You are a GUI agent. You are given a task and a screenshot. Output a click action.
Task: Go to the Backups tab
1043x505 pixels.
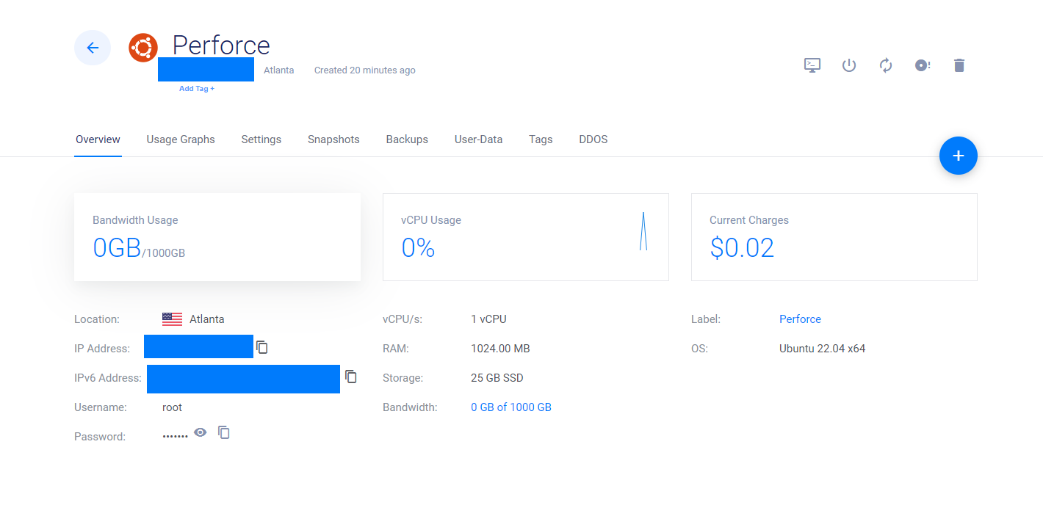click(x=407, y=139)
